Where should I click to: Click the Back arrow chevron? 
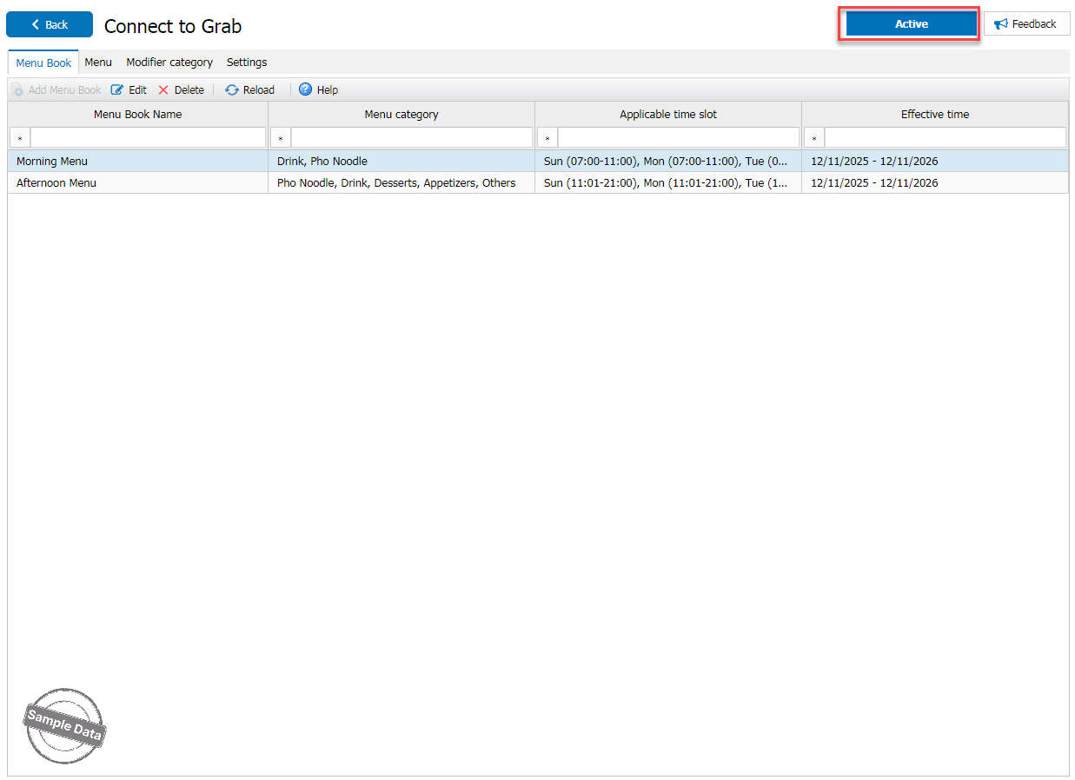coord(36,24)
